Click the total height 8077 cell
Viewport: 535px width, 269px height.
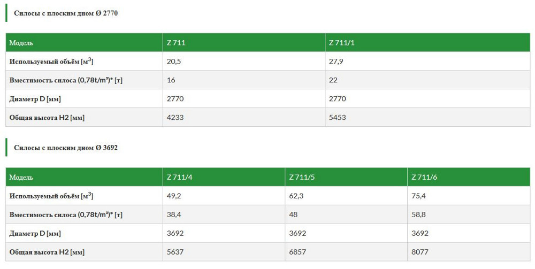click(420, 251)
